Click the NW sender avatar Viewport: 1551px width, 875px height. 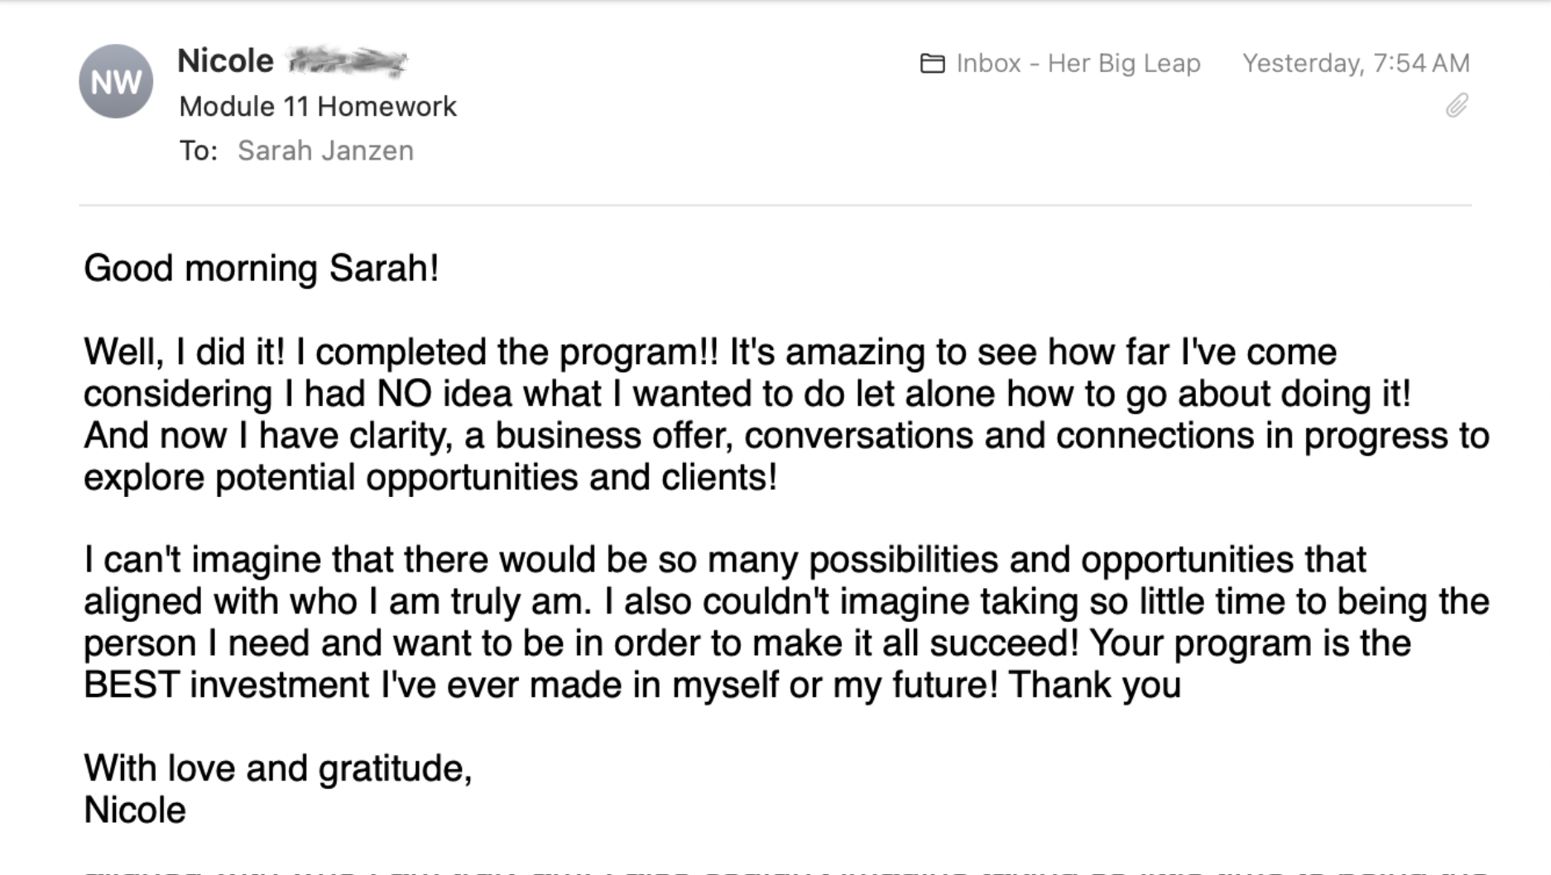pos(116,81)
